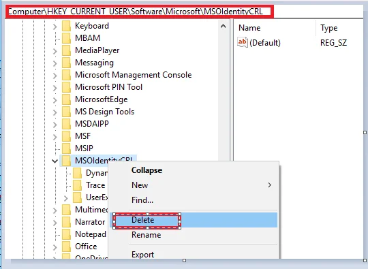Click the MSF folder icon
Viewport: 368px width, 269px height.
[x=66, y=136]
